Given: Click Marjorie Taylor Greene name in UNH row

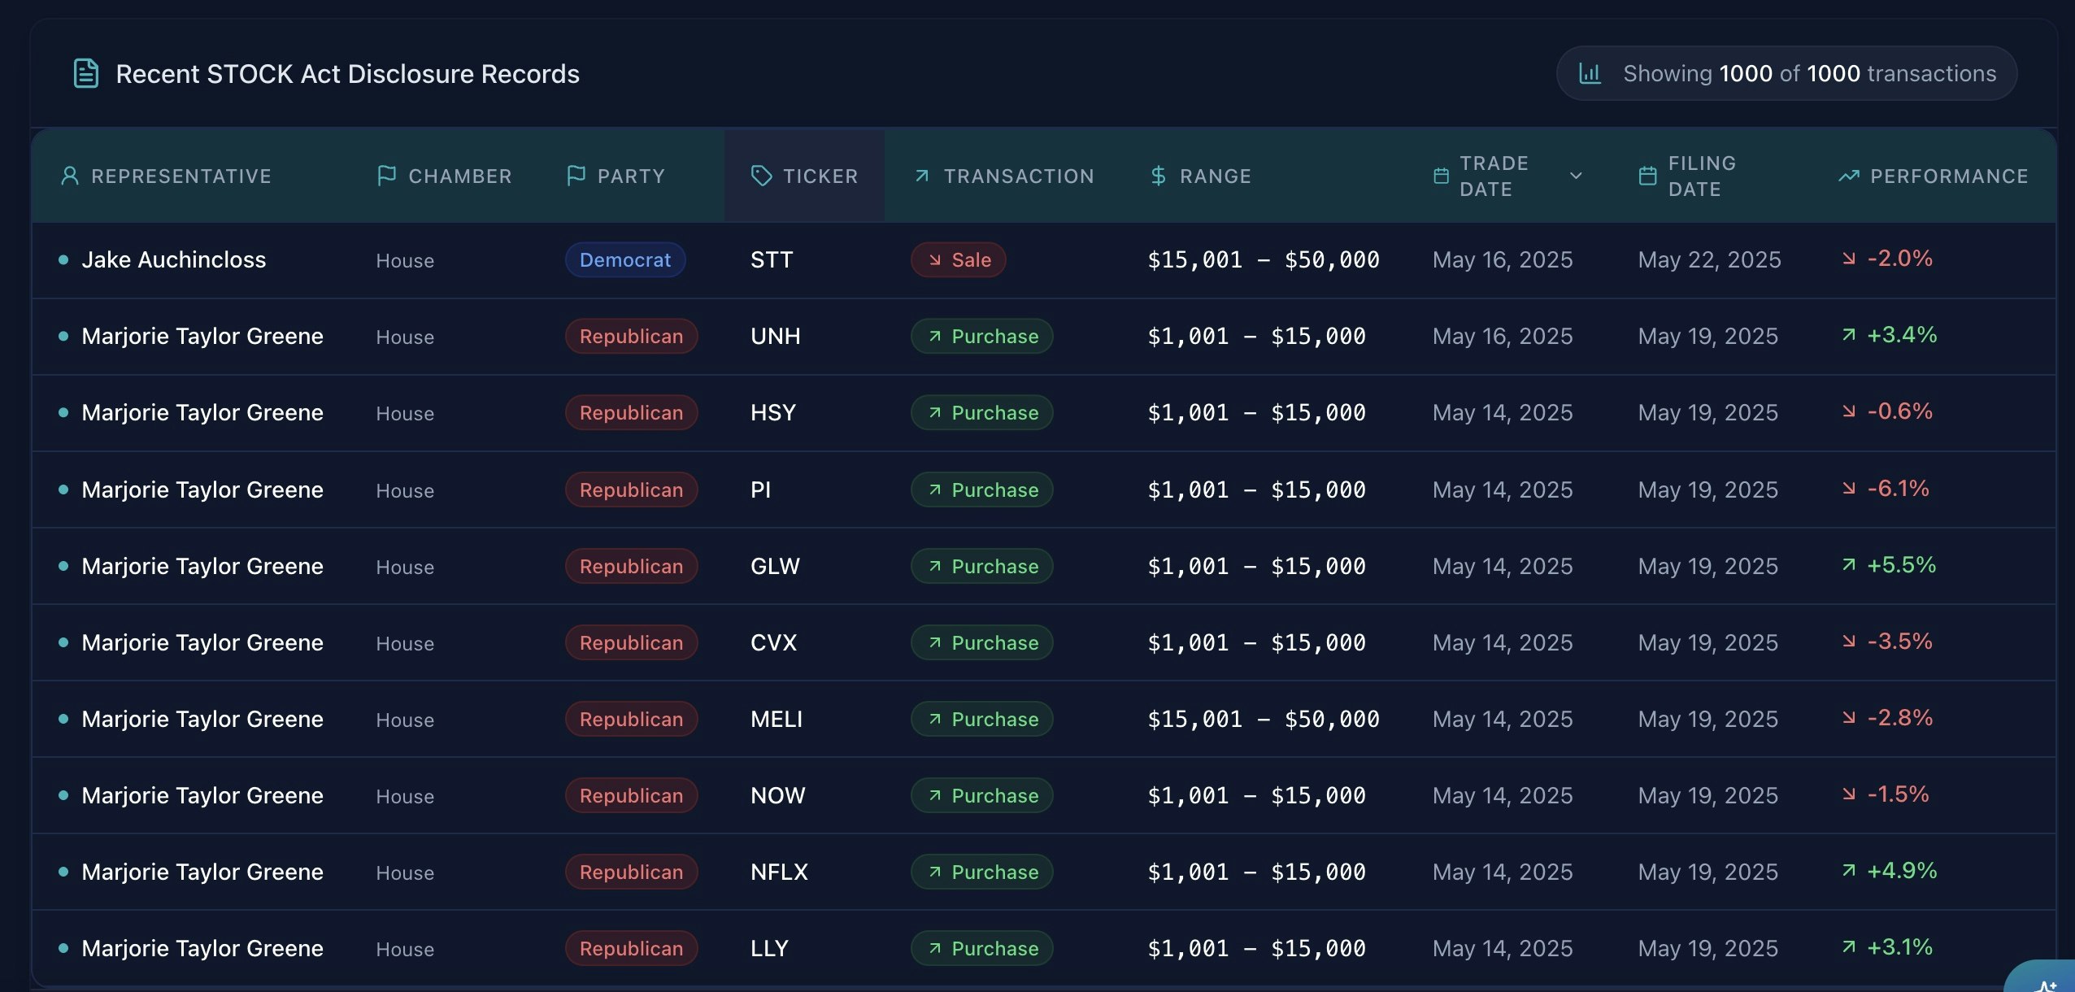Looking at the screenshot, I should (202, 337).
